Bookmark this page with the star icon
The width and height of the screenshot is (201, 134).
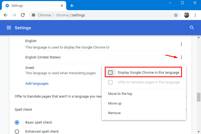click(x=176, y=15)
